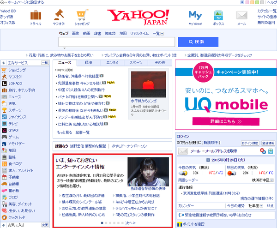The image size is (277, 228).
Task: Click the 出会い heart icon in sidebar
Action: pyautogui.click(x=4, y=211)
